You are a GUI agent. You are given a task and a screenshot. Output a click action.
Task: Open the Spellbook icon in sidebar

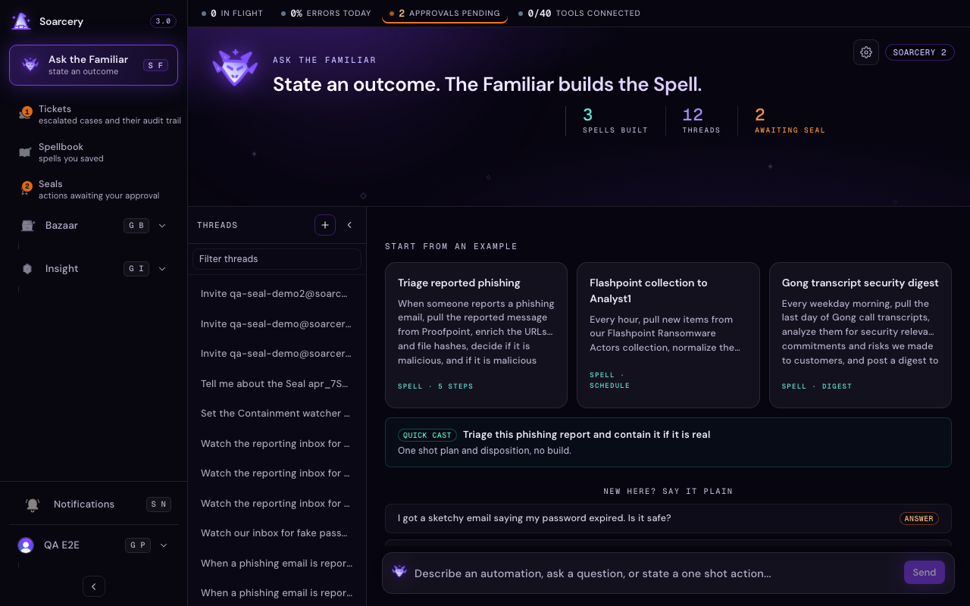pyautogui.click(x=25, y=152)
